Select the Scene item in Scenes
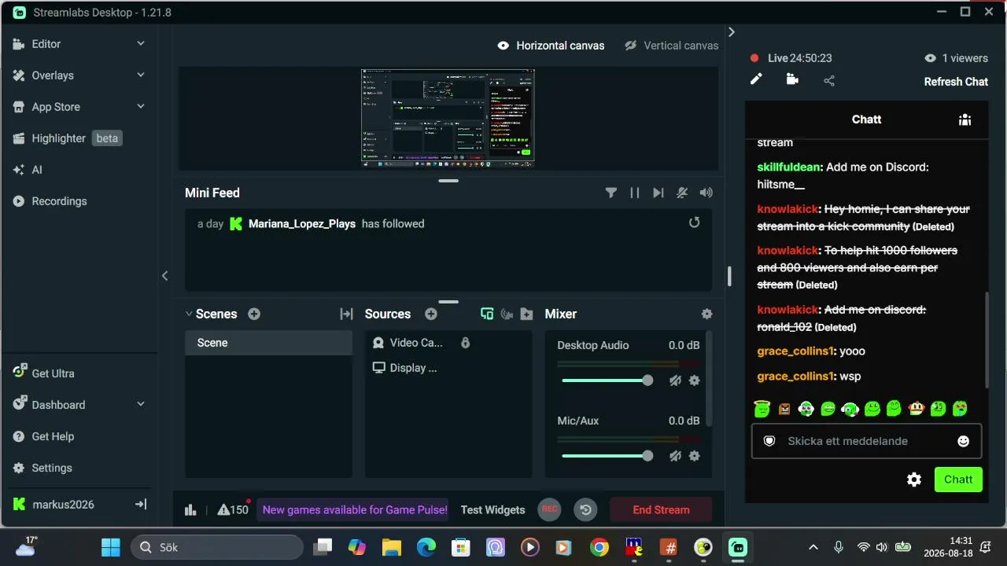This screenshot has width=1007, height=566. pyautogui.click(x=268, y=343)
